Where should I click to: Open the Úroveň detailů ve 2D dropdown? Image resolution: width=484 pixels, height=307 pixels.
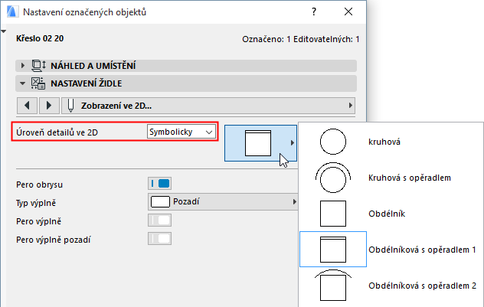tap(181, 132)
